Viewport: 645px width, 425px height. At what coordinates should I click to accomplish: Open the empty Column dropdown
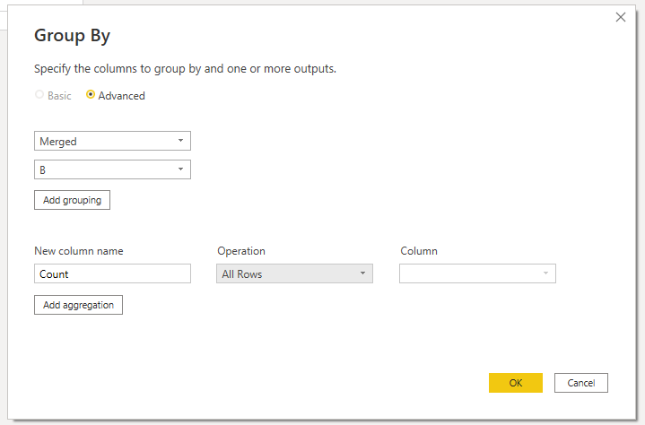(x=477, y=273)
